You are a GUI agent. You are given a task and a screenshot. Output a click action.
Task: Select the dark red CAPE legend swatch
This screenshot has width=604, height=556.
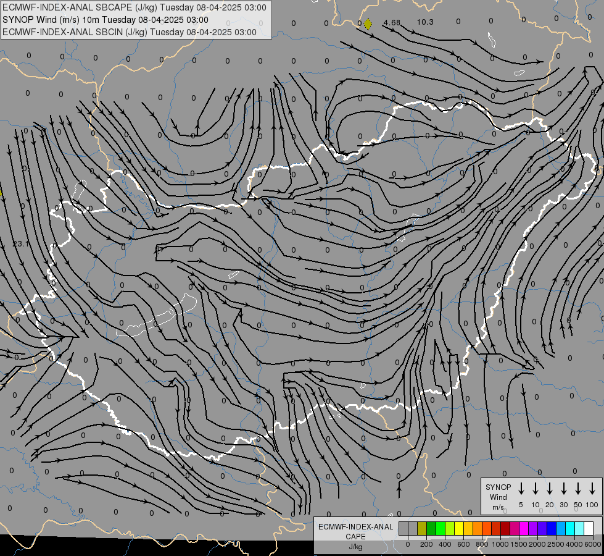(505, 528)
